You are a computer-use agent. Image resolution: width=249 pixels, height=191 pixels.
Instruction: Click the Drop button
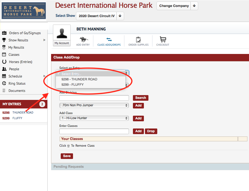click(151, 131)
